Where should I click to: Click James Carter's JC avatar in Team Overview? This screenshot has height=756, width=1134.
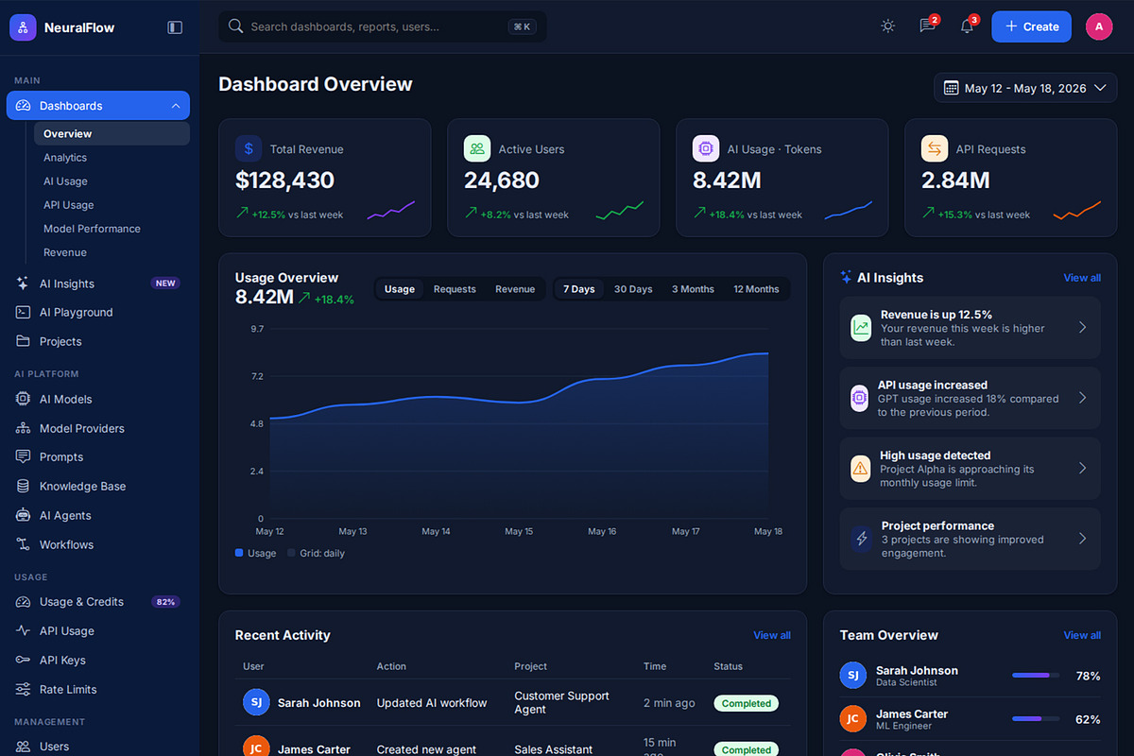click(x=852, y=718)
